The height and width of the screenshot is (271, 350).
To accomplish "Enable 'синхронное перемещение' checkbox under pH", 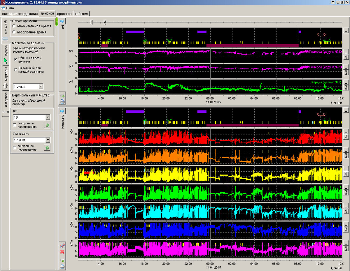I will [15, 125].
